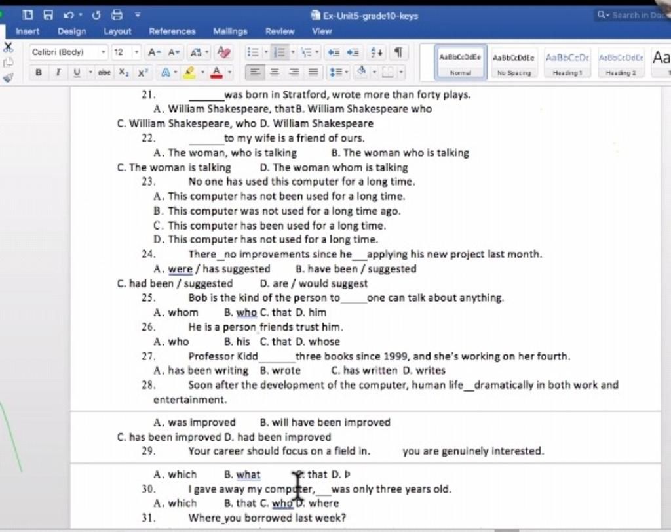Screen dimensions: 671x532
Task: Switch to the Design tab
Action: coord(72,31)
